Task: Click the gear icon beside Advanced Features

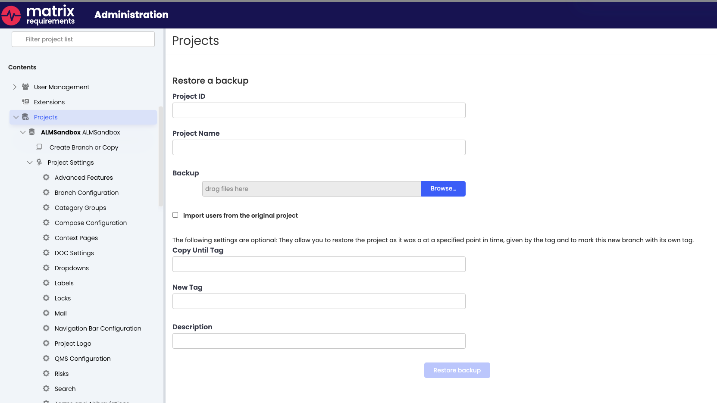Action: click(x=46, y=177)
